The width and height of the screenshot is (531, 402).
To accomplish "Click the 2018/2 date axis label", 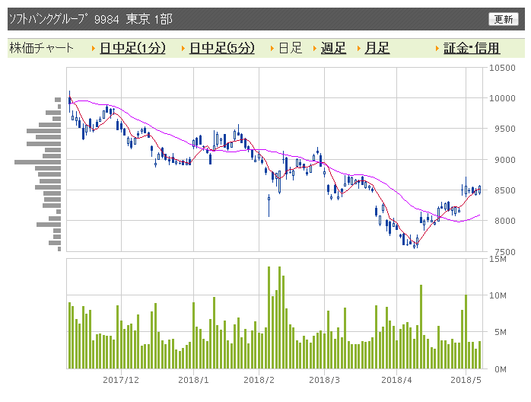I will tap(259, 380).
